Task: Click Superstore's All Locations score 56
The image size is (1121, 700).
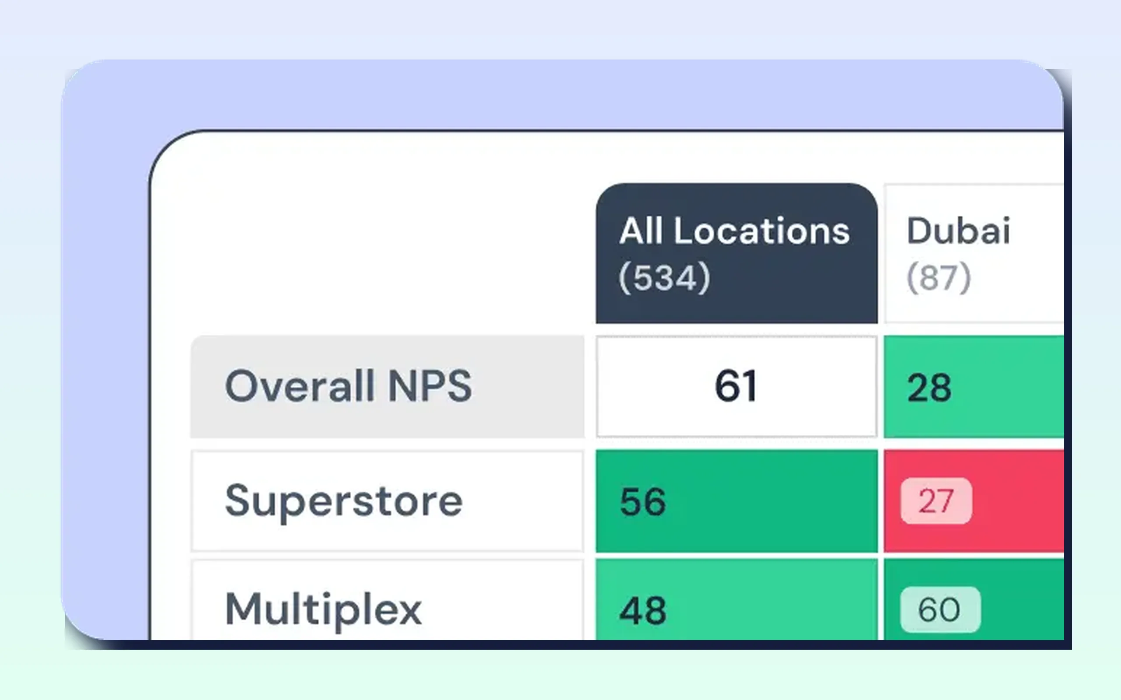Action: [x=643, y=501]
